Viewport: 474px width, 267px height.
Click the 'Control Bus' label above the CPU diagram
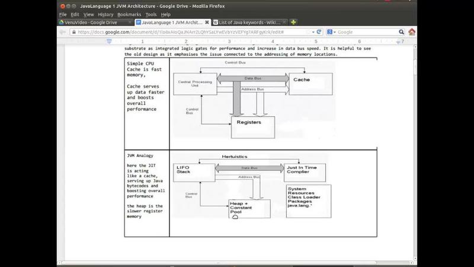235,63
